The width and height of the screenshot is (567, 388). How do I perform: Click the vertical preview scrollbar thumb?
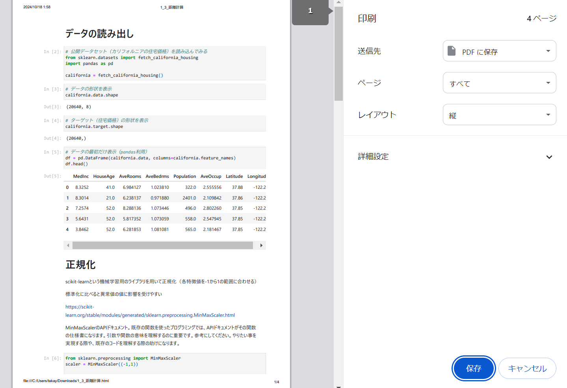[x=338, y=51]
